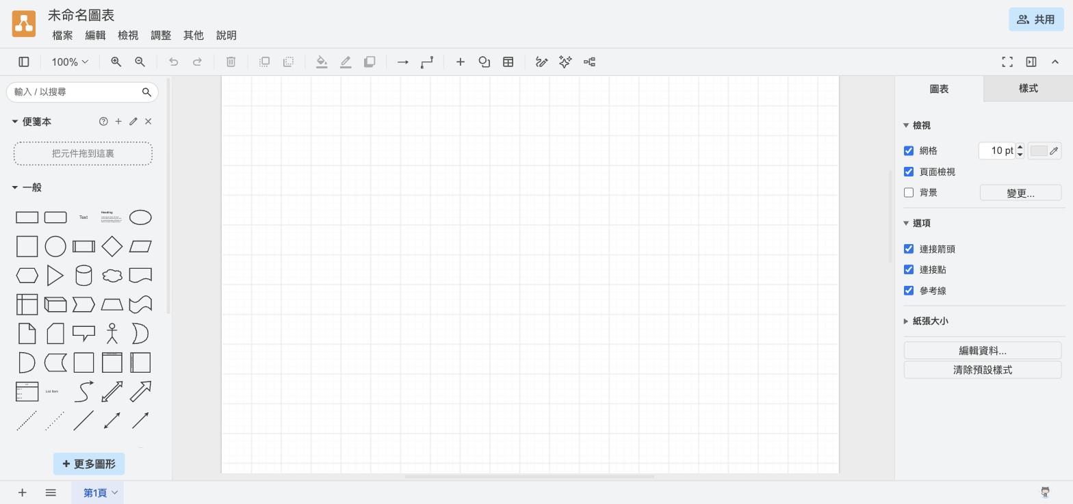Toggle the 參考線 checkbox
The image size is (1073, 504).
coord(909,291)
